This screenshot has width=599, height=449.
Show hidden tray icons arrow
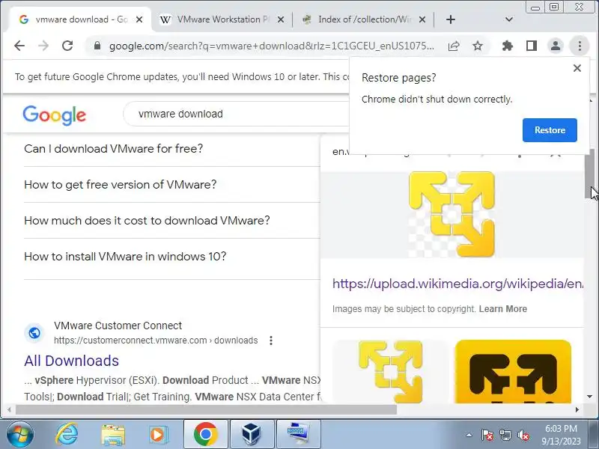(469, 435)
